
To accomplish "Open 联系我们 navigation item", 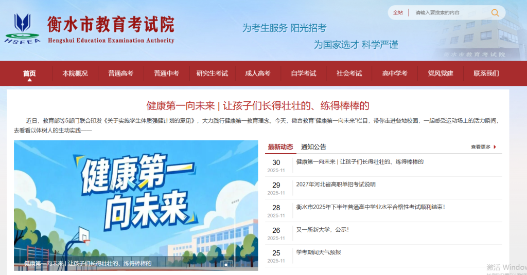I will (x=486, y=73).
